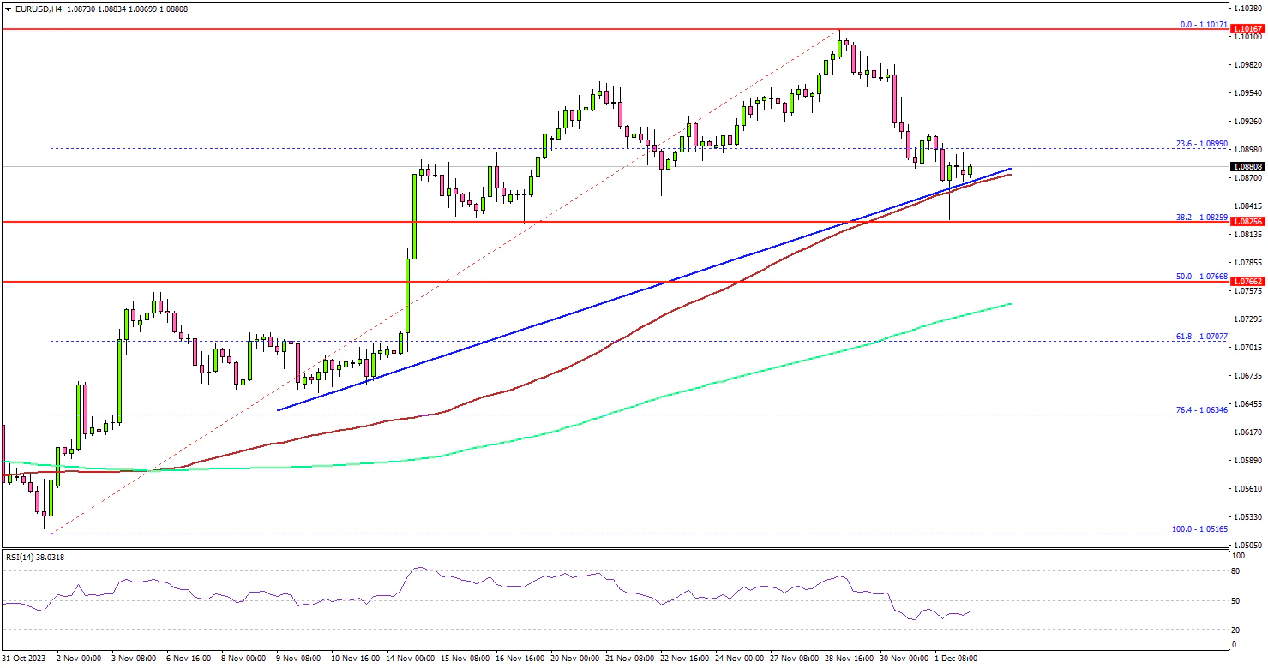This screenshot has width=1268, height=668.
Task: Click the 0.0 - 1.10171 Fibonacci label
Action: tap(1205, 26)
